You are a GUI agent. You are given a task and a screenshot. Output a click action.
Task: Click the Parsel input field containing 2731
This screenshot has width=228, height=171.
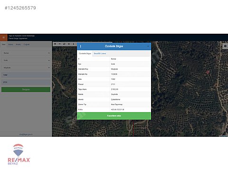point(26,82)
